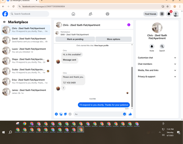Open the Erica conversation in list

click(x=26, y=81)
